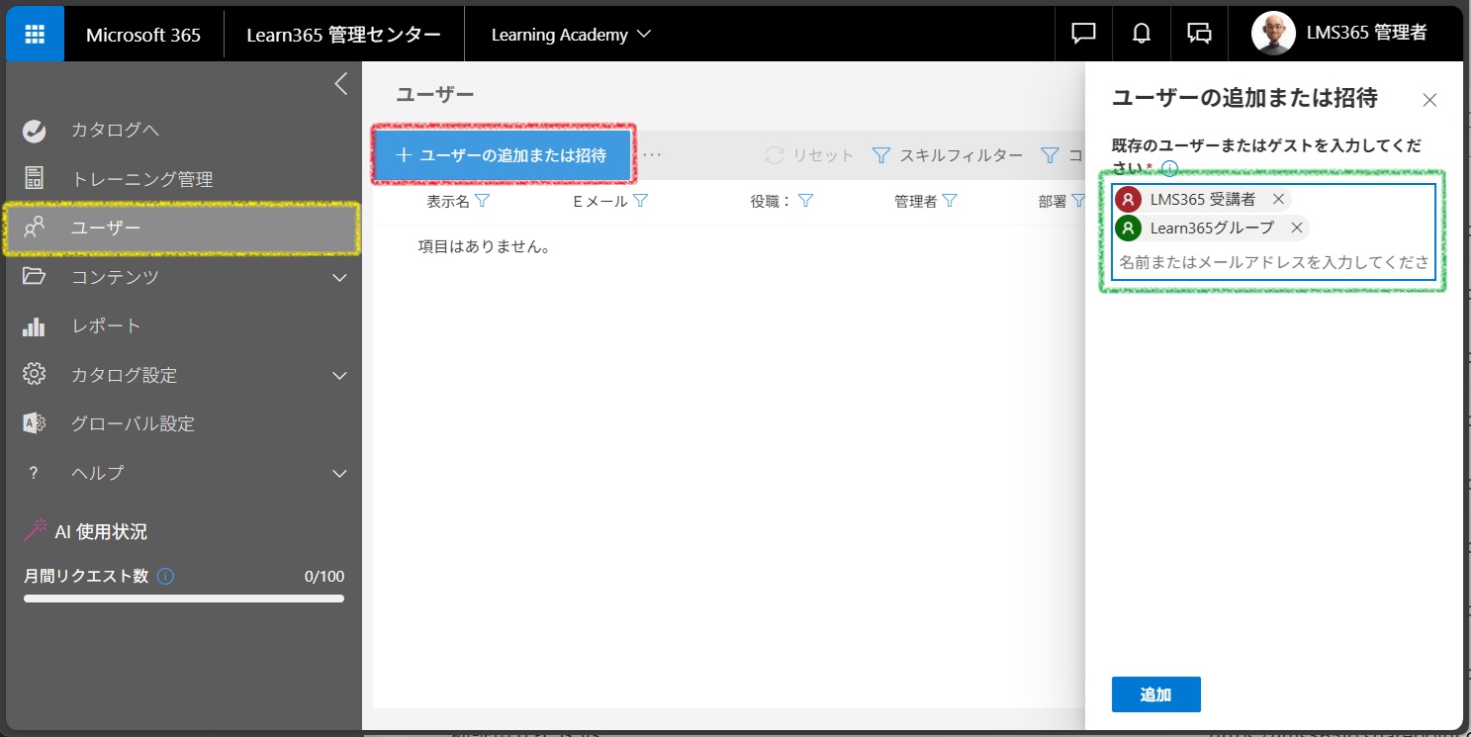
Task: Click ユーザーの追加または招待 button
Action: click(503, 155)
